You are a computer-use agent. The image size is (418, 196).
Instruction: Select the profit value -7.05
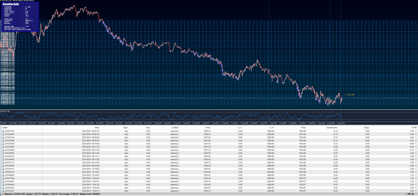(412, 131)
